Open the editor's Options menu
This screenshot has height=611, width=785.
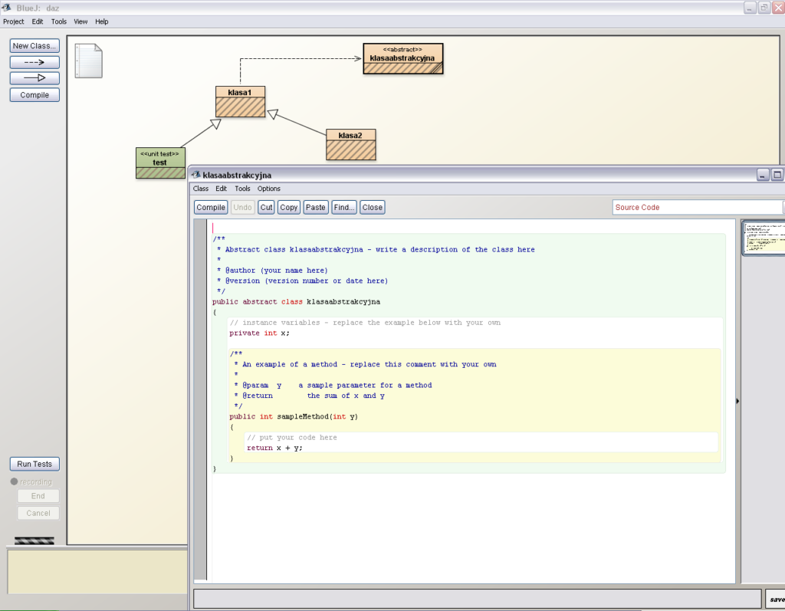[x=268, y=189]
